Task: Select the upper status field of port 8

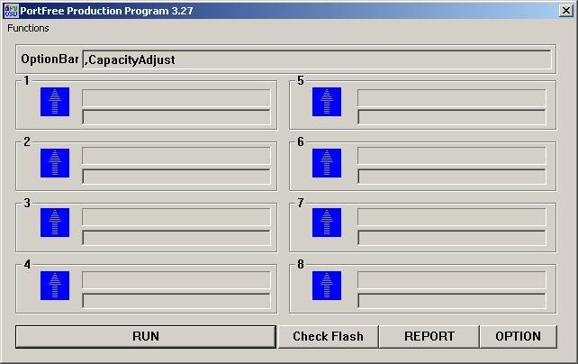Action: 452,280
